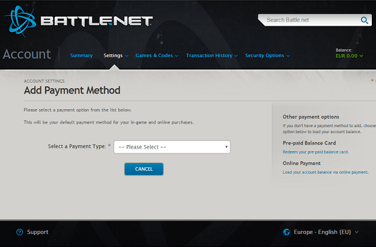The image size is (376, 247).
Task: Expand the Games & Codes chevron
Action: (177, 56)
